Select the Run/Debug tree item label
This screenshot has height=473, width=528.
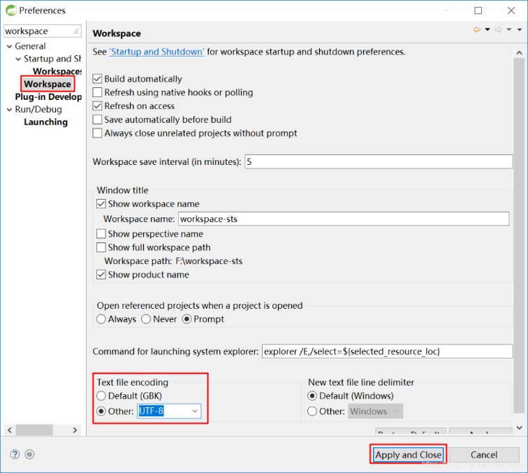(38, 109)
